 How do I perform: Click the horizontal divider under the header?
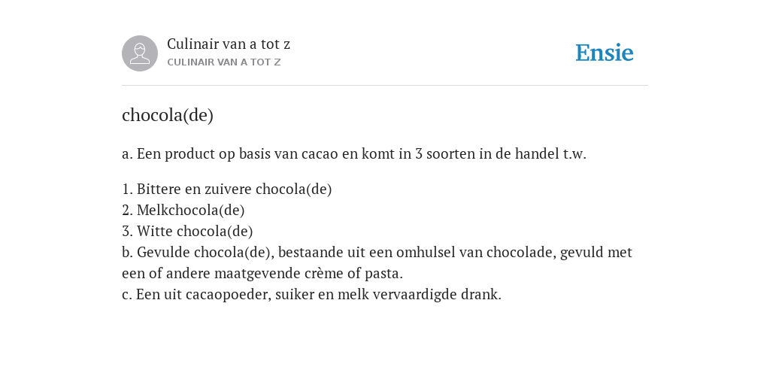[385, 86]
